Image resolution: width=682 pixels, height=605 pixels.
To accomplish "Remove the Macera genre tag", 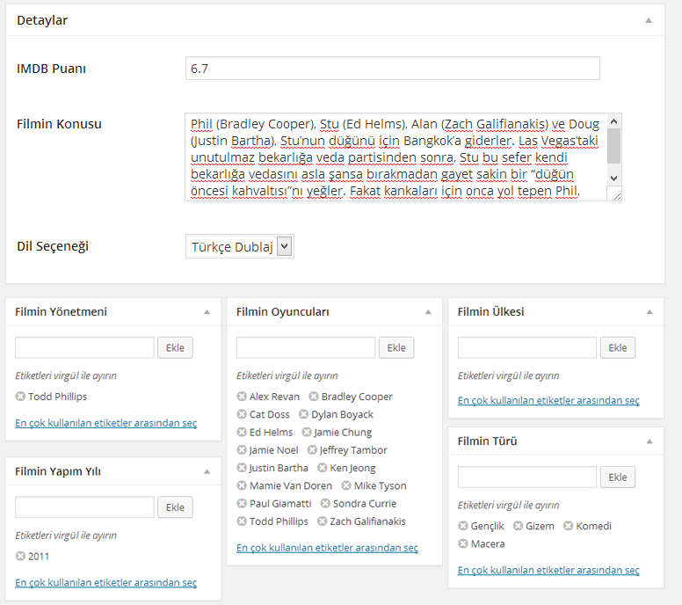I will (x=463, y=543).
